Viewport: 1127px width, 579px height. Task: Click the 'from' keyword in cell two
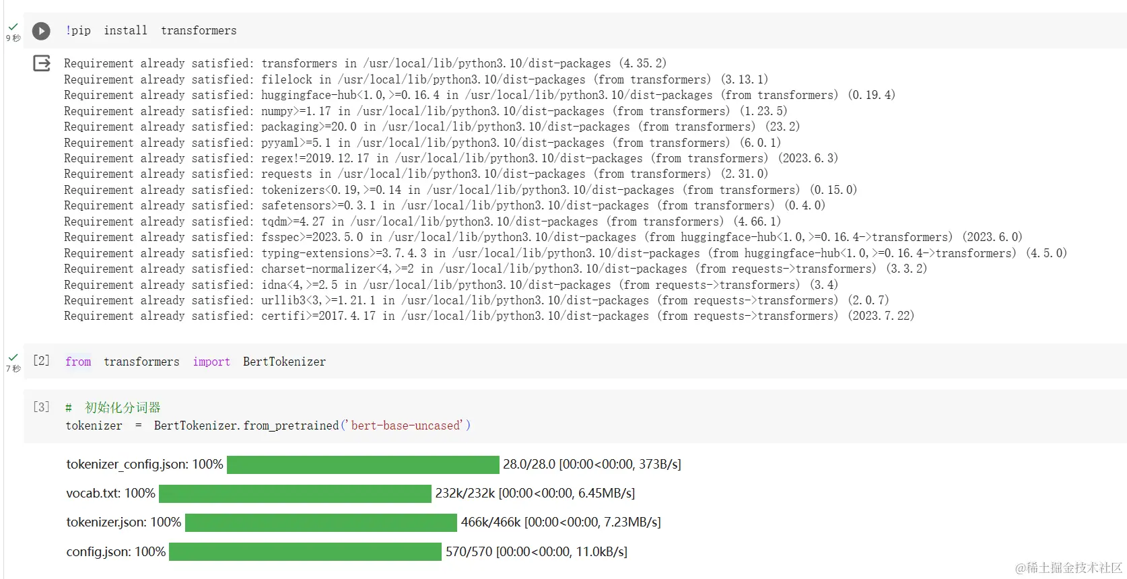click(x=78, y=362)
